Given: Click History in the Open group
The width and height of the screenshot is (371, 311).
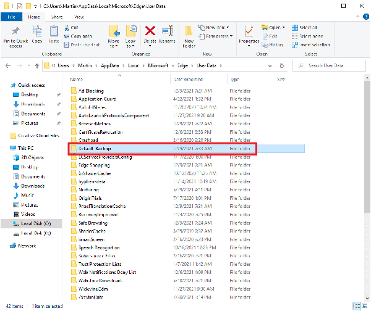Looking at the screenshot, I should pyautogui.click(x=273, y=44).
